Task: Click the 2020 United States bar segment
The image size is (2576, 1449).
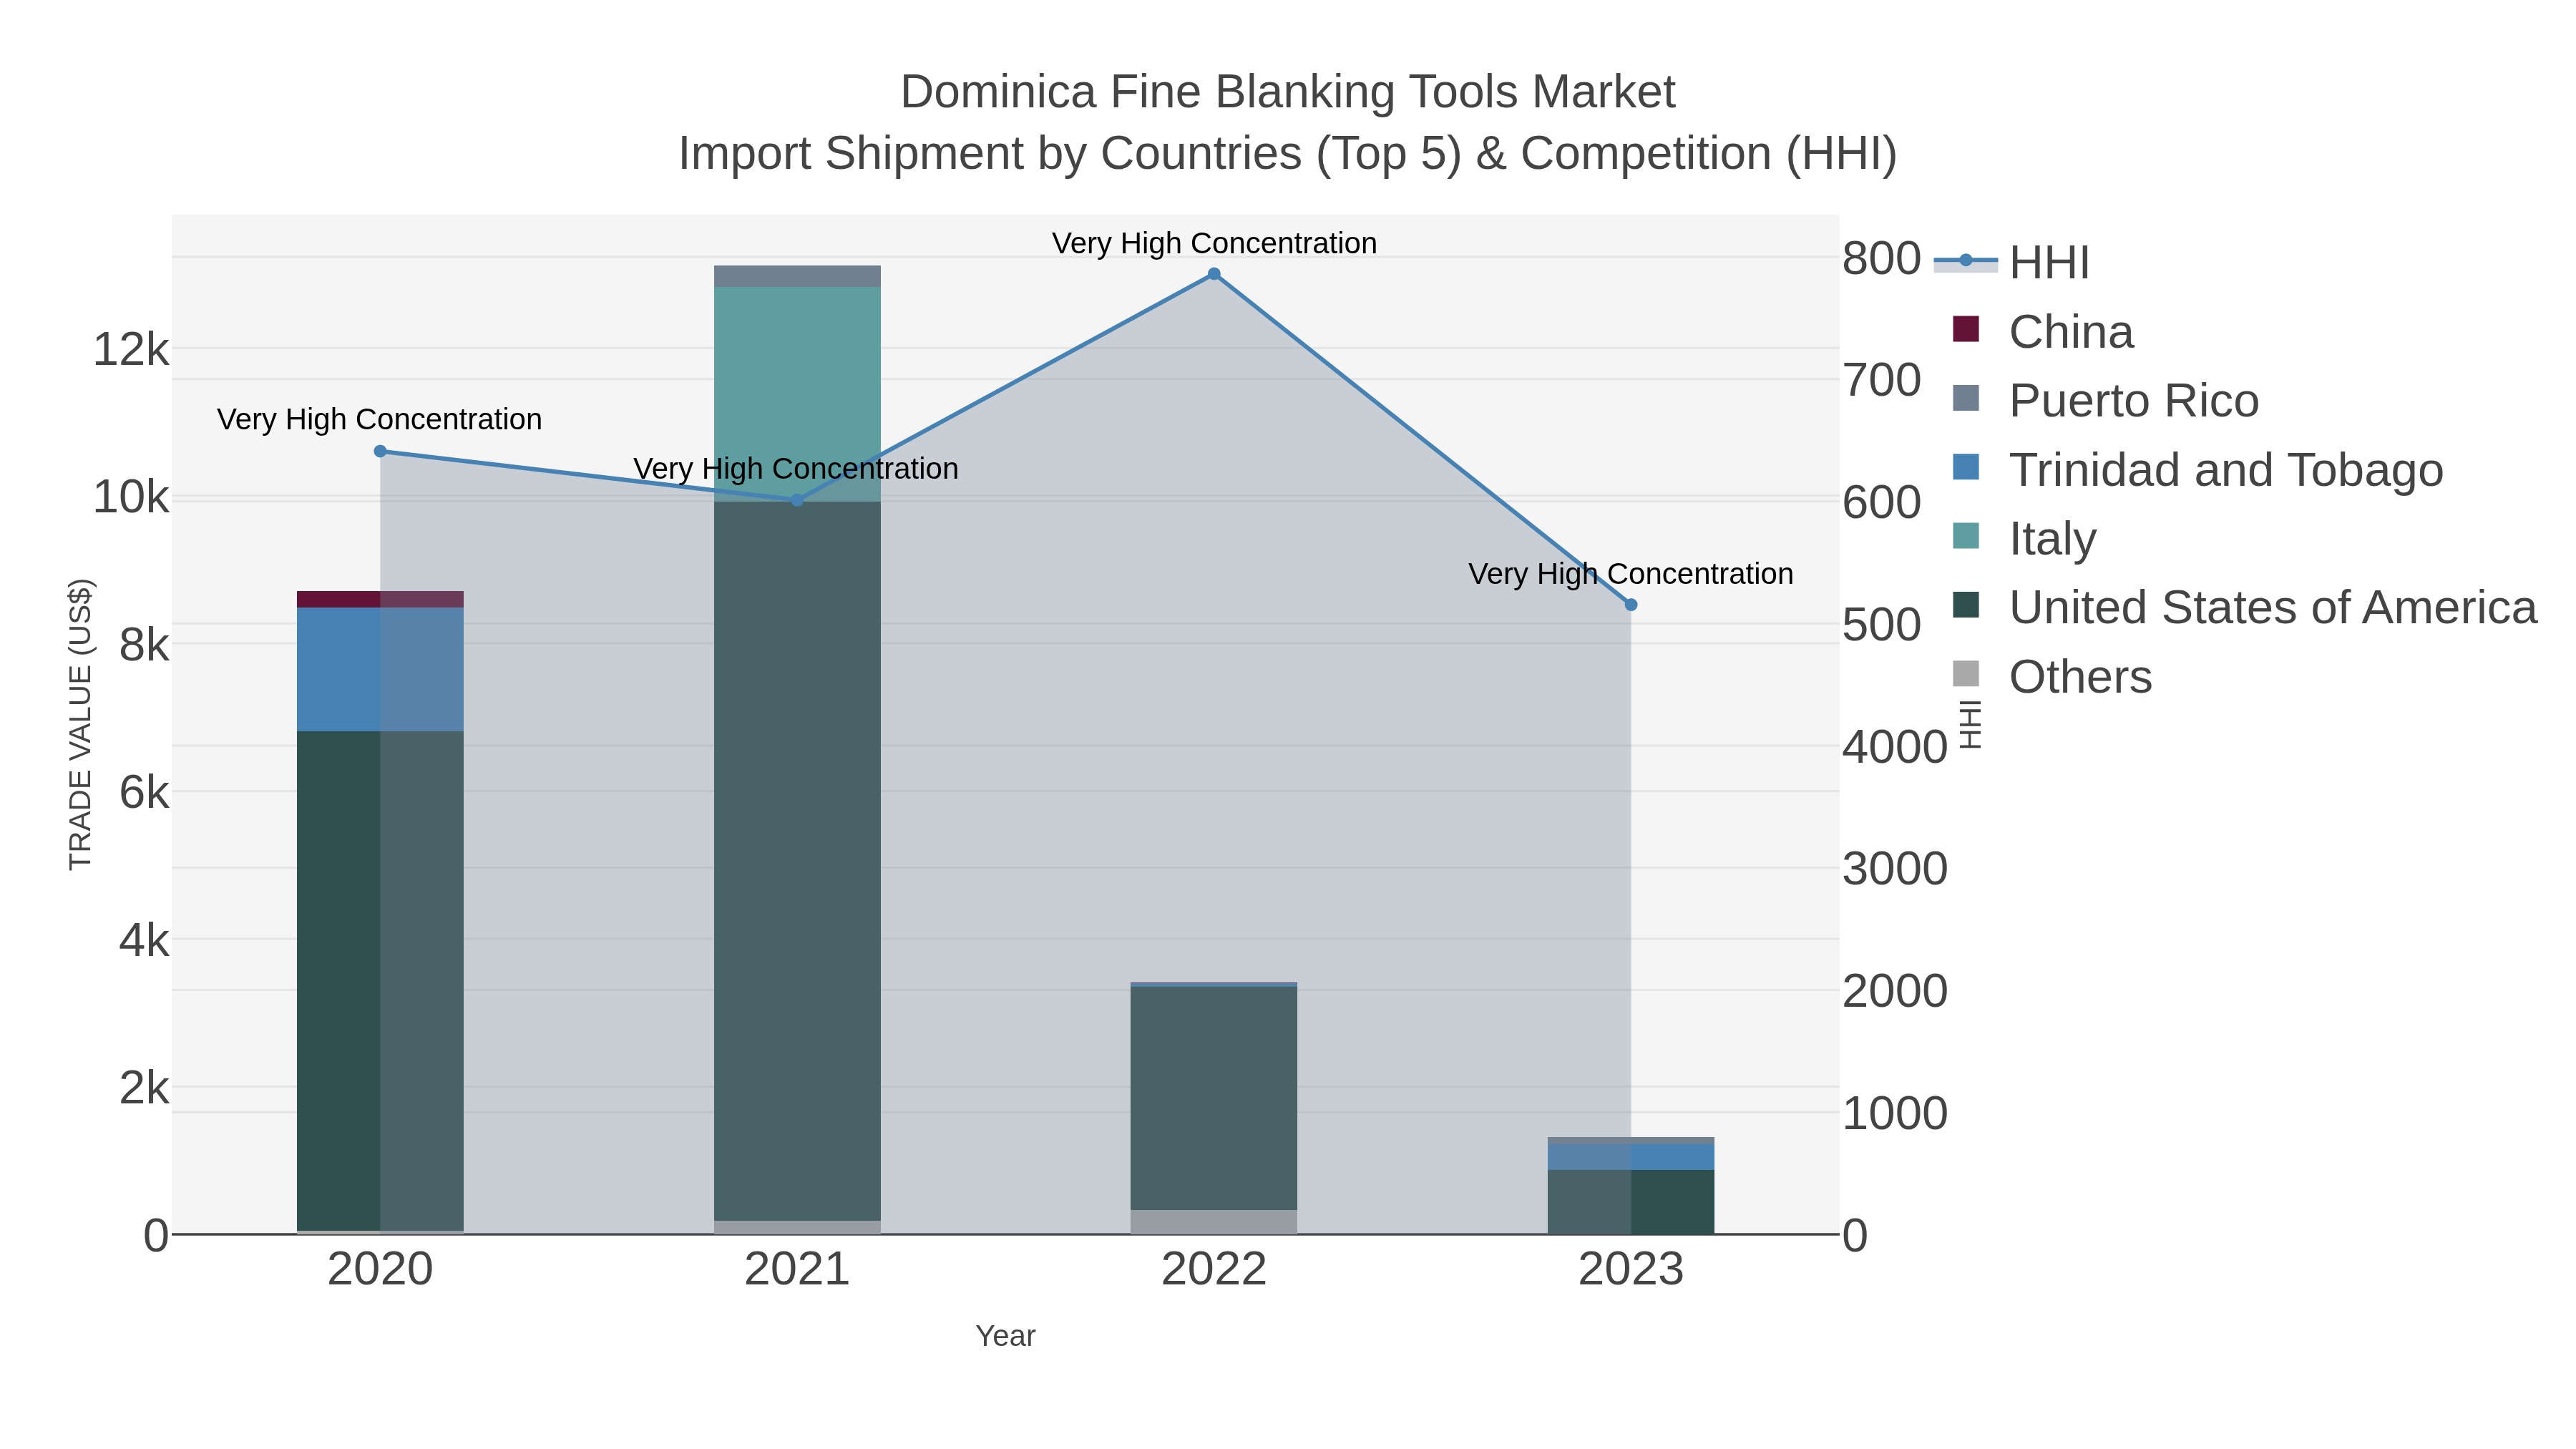Action: pyautogui.click(x=380, y=981)
